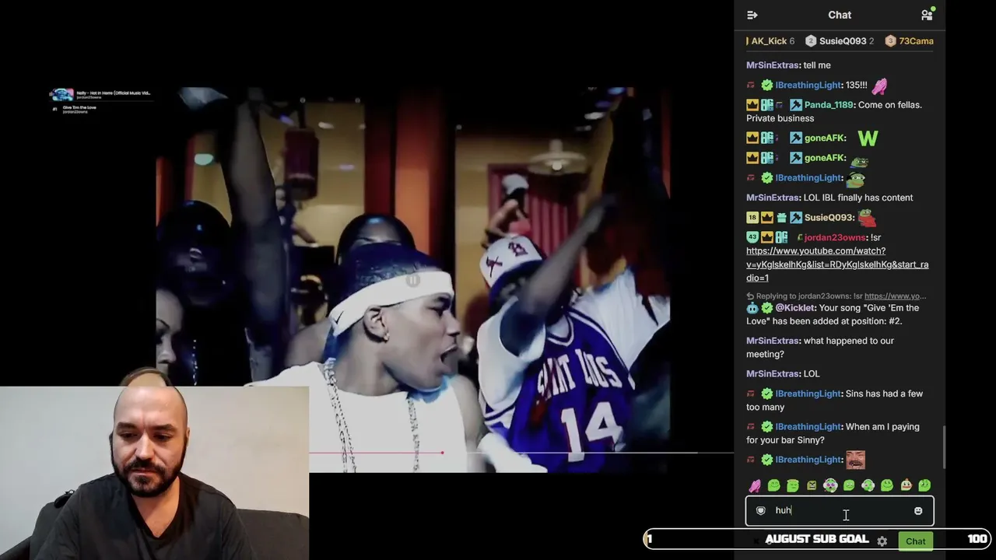996x560 pixels.
Task: Insert the pink praying hands quick emote
Action: (755, 485)
